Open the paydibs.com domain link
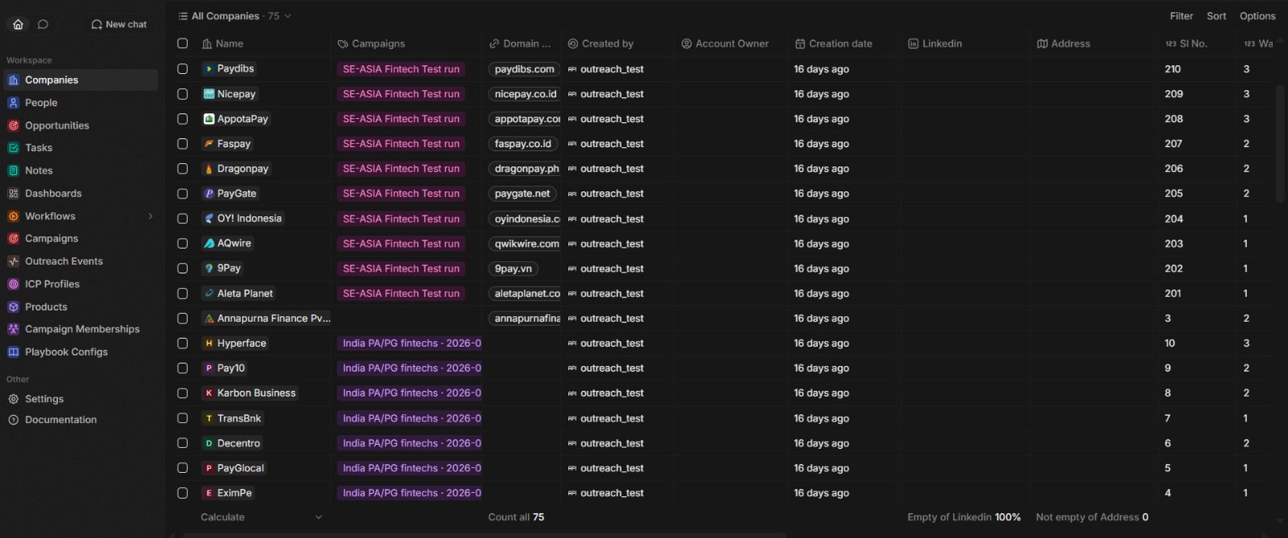The width and height of the screenshot is (1288, 538). pos(524,69)
